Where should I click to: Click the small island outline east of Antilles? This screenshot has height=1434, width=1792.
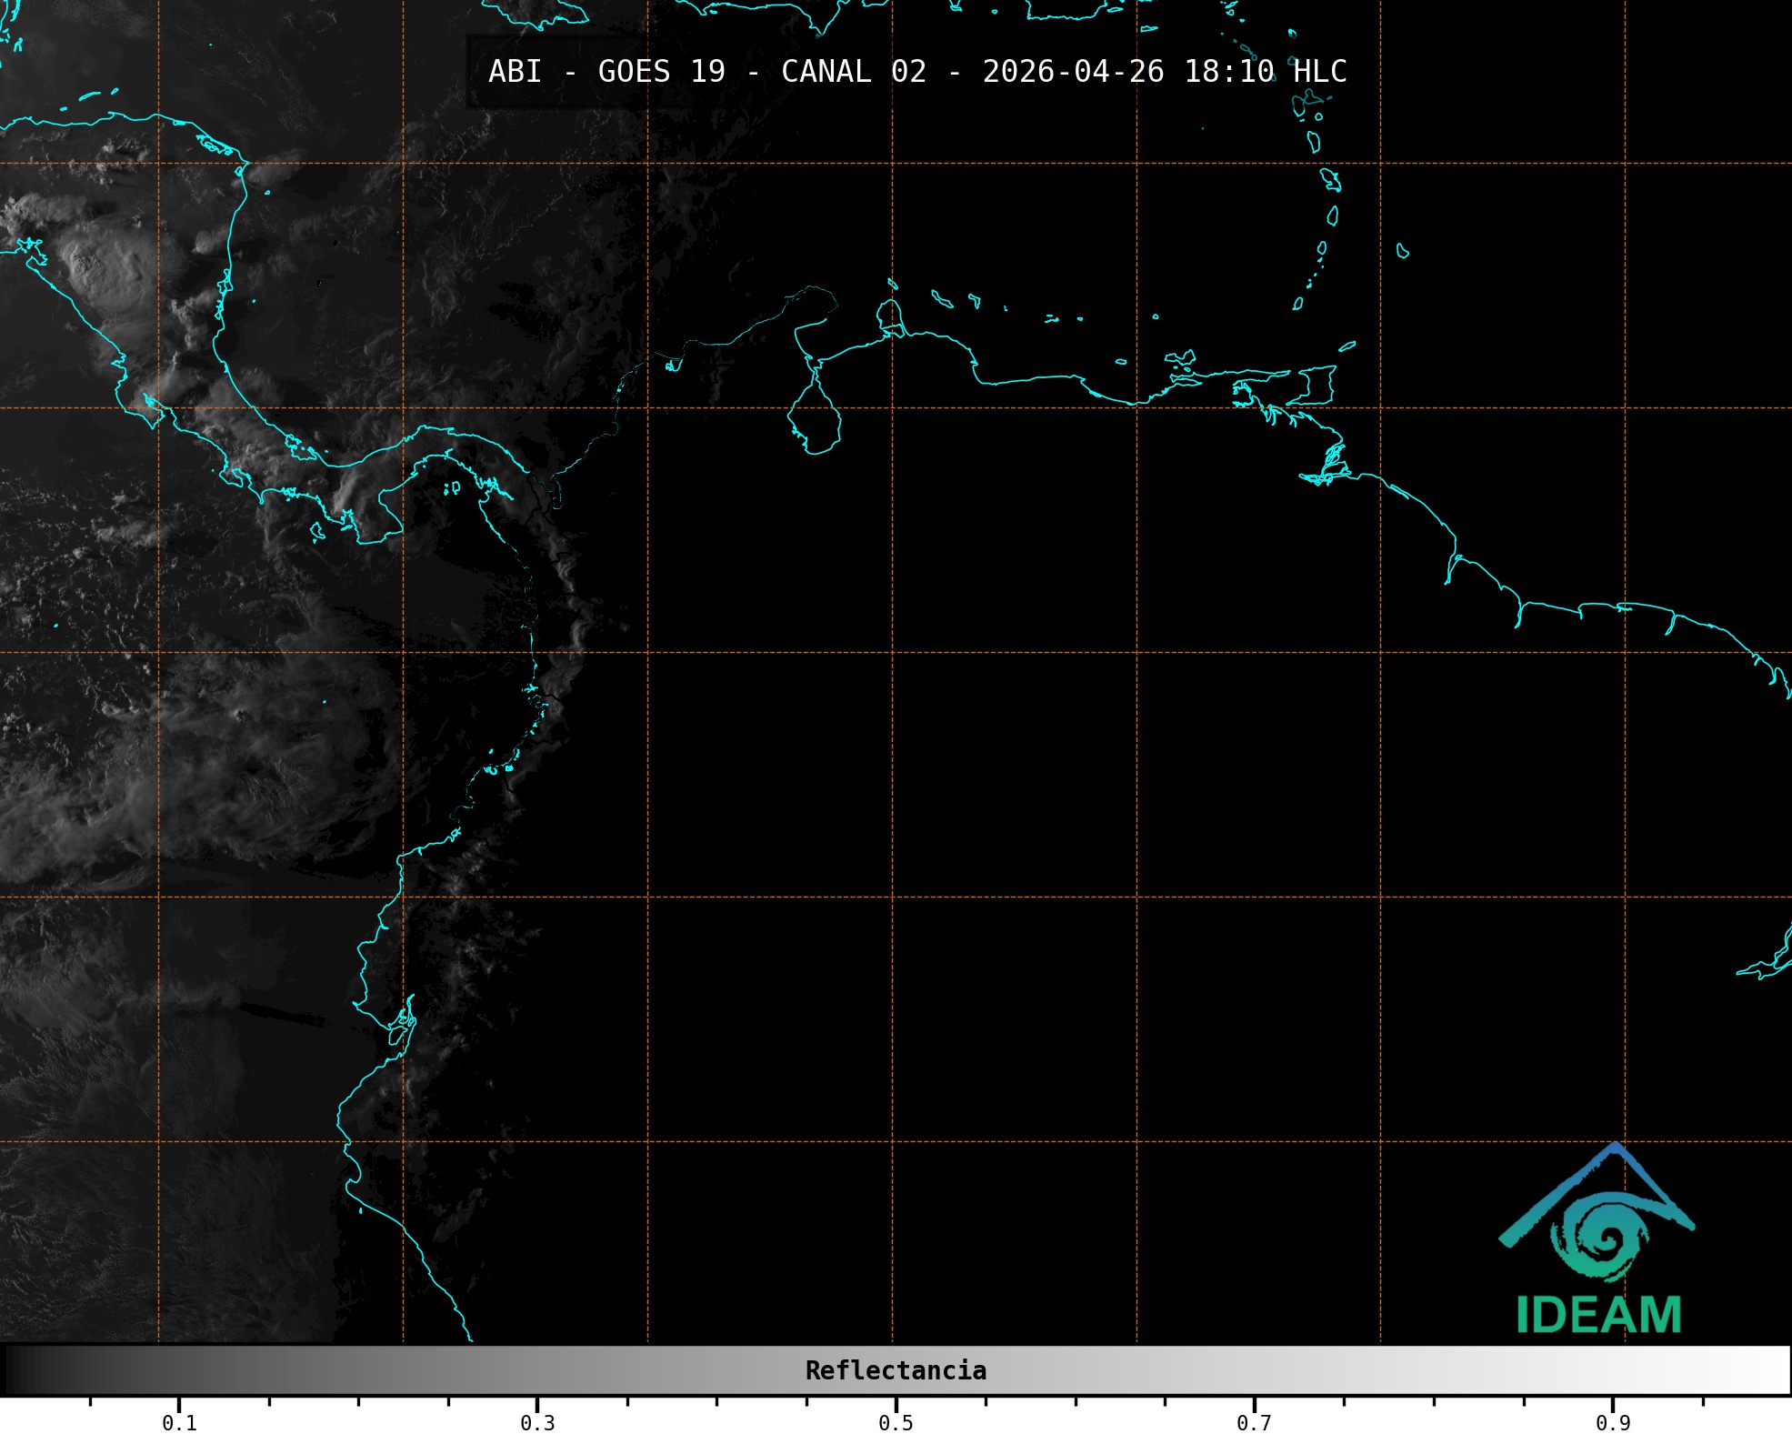pos(1402,251)
